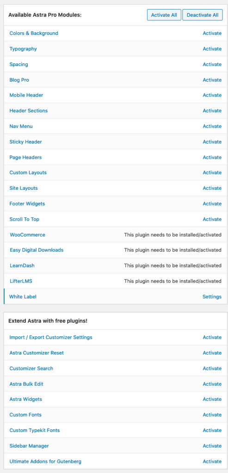Open the Blog Pro module link
The width and height of the screenshot is (228, 473).
click(19, 80)
